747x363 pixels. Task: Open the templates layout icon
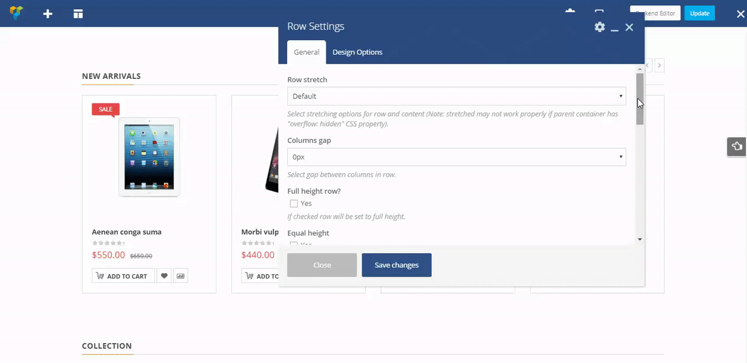point(78,13)
